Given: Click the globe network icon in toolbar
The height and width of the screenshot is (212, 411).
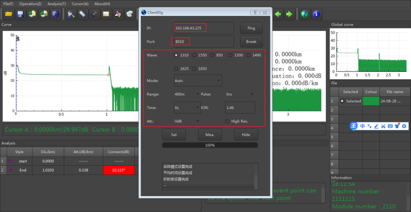Looking at the screenshot, I should point(55,14).
